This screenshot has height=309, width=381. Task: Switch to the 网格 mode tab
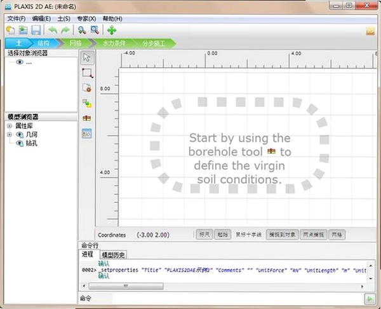(76, 43)
